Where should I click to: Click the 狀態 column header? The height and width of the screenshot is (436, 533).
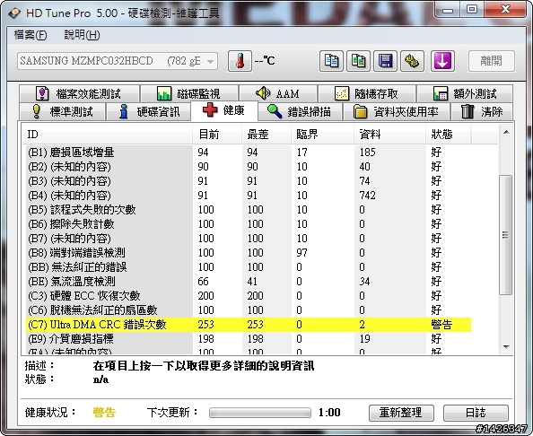pyautogui.click(x=449, y=135)
